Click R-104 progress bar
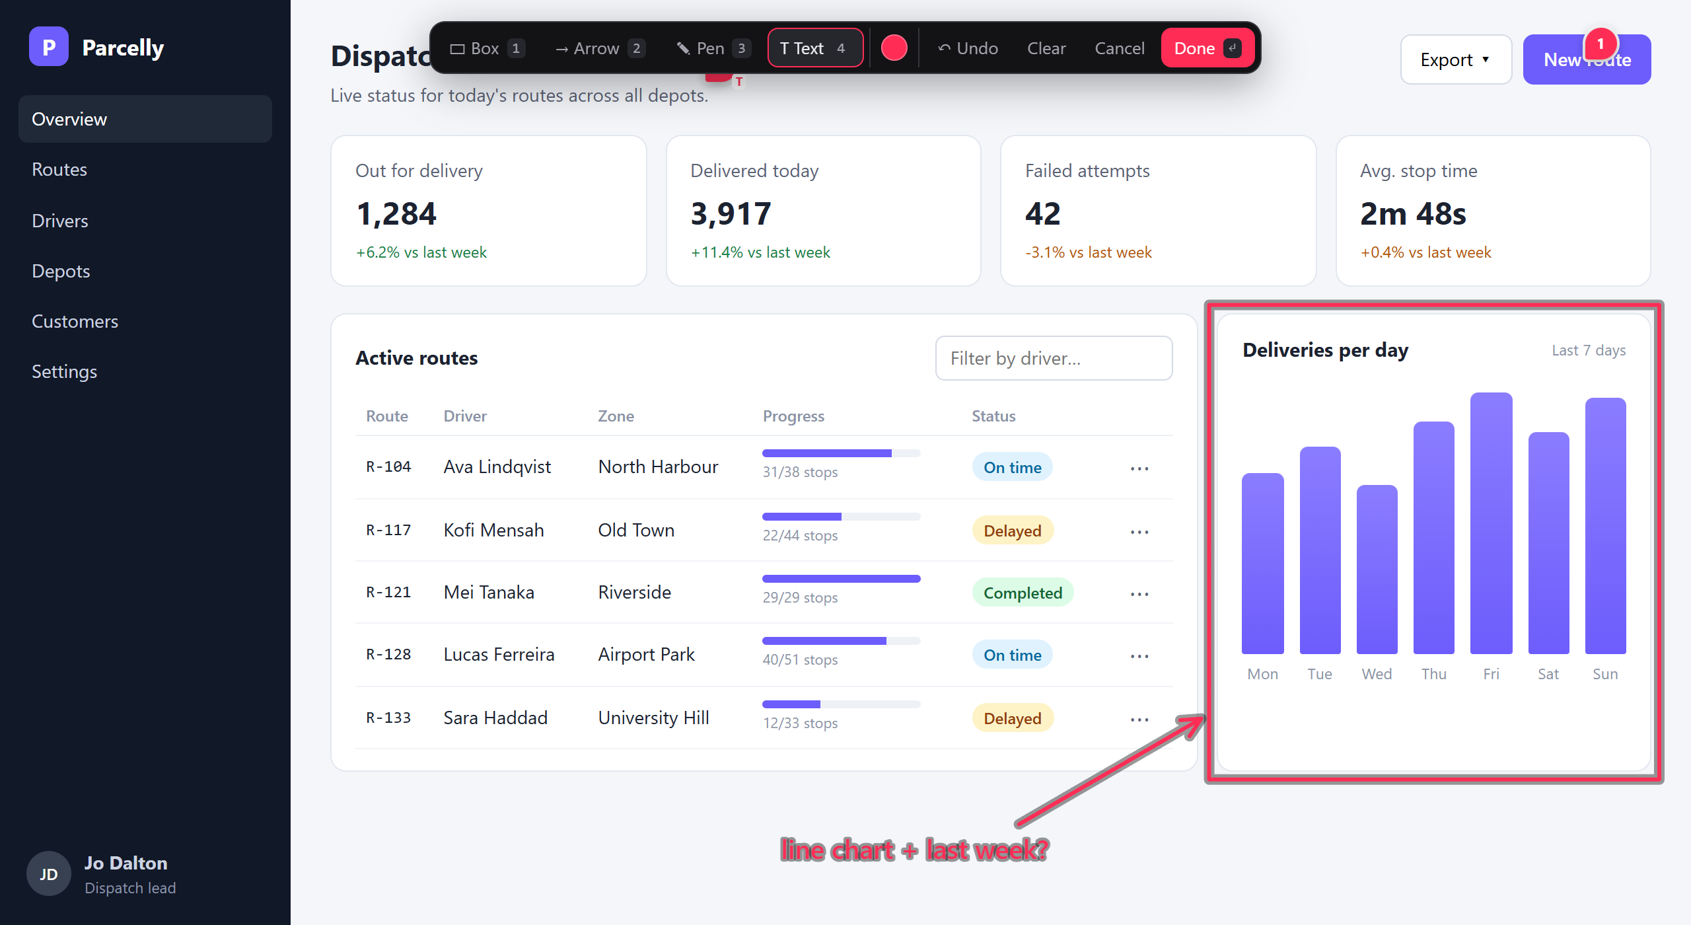This screenshot has height=925, width=1691. (x=841, y=453)
